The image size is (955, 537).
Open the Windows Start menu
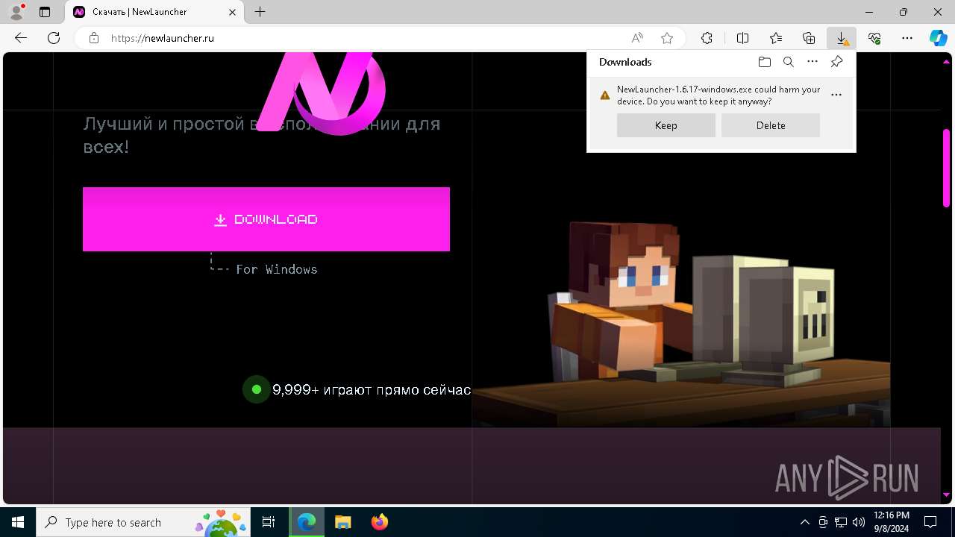tap(18, 522)
